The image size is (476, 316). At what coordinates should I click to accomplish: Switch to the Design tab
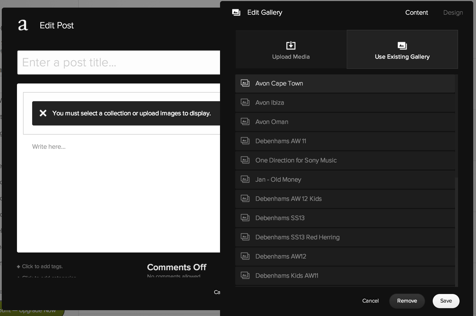[453, 13]
